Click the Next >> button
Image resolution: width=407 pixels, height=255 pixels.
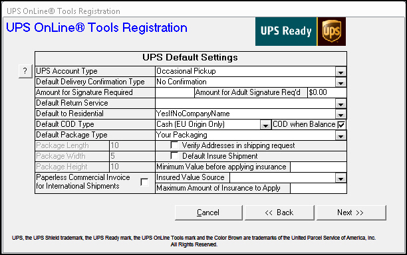click(351, 212)
